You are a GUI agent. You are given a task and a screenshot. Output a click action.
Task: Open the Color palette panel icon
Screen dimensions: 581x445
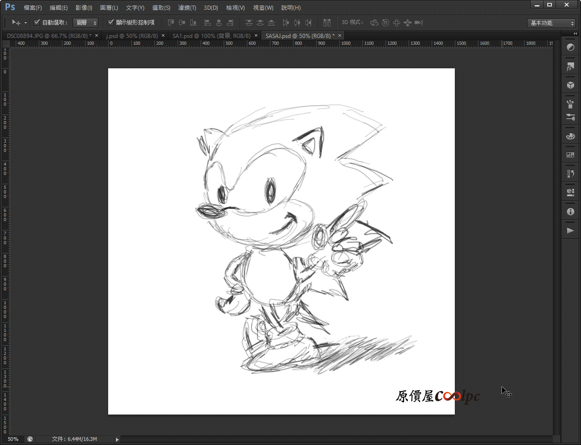click(570, 136)
